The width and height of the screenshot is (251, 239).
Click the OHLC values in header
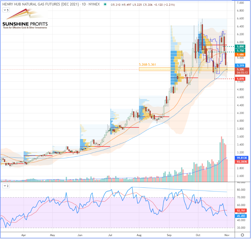[x=132, y=5]
